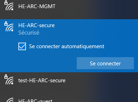Click the padlock badge on HE-ARC-secure

[x=6, y=24]
